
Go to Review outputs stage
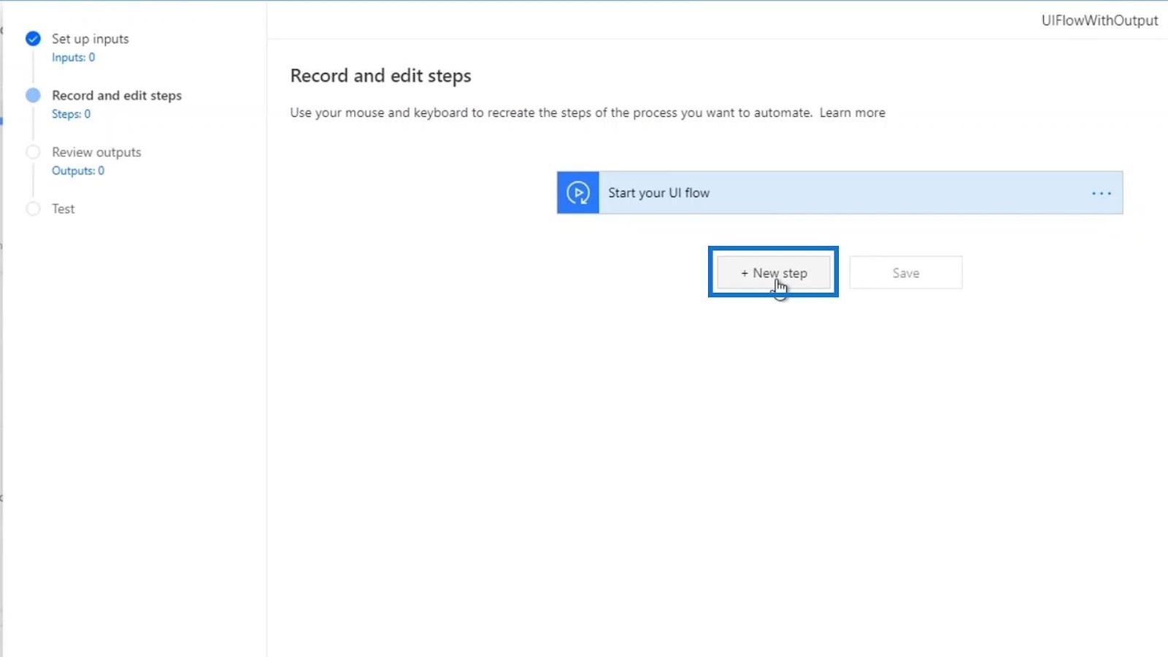point(96,152)
